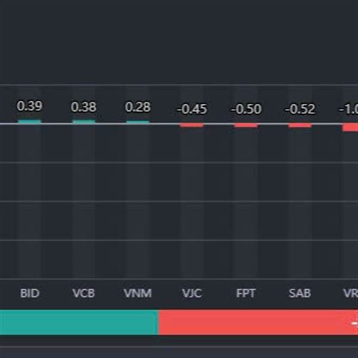
Task: Open the VJC ticker label
Action: pos(192,294)
